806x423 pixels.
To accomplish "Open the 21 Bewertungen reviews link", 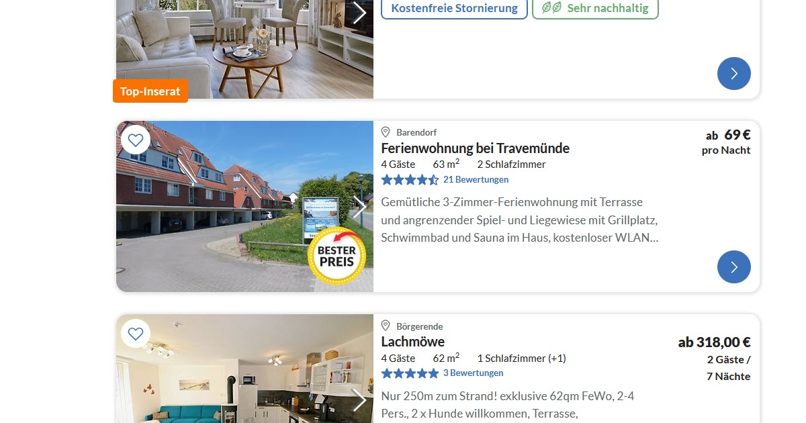I will 476,179.
